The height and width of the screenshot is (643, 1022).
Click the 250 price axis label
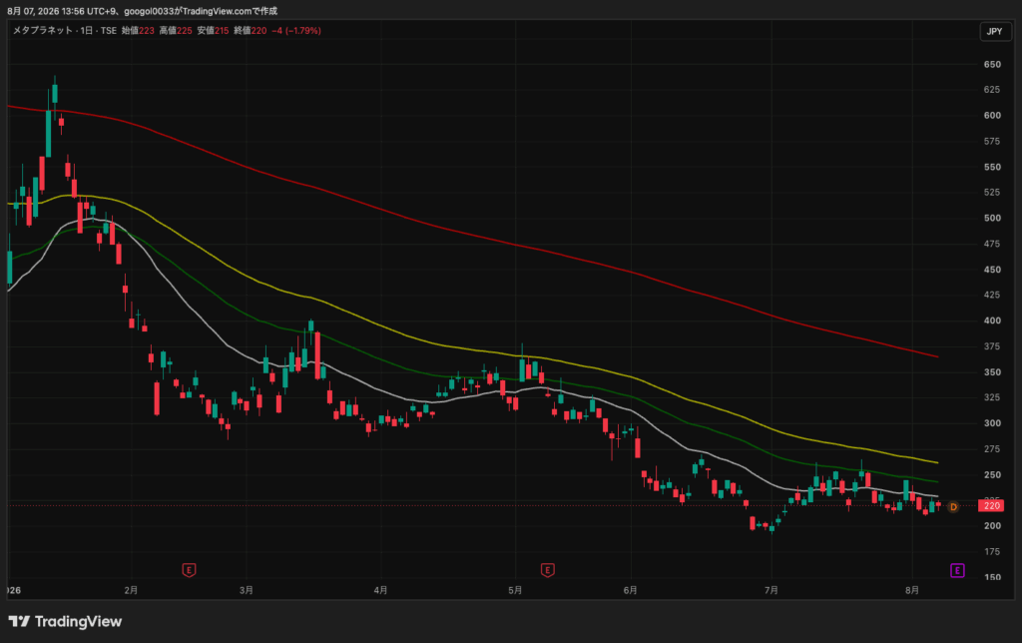click(992, 474)
